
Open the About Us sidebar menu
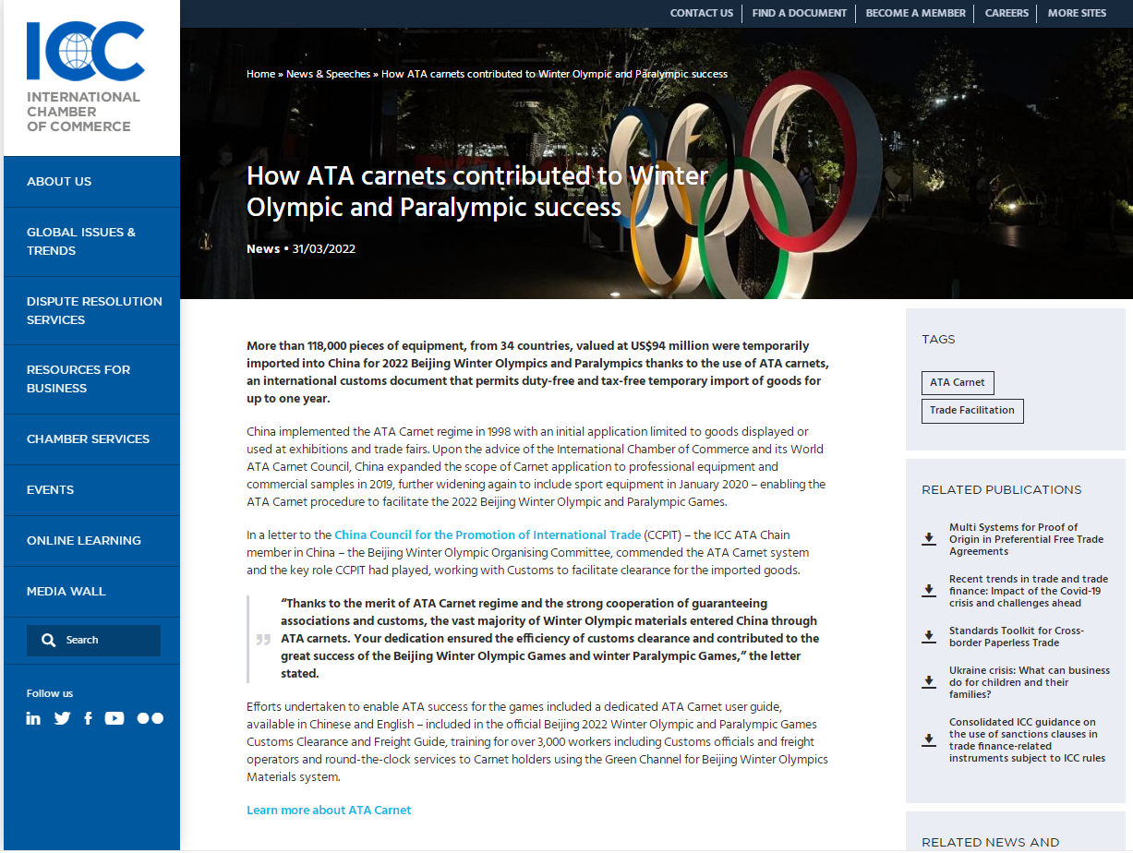pyautogui.click(x=59, y=182)
